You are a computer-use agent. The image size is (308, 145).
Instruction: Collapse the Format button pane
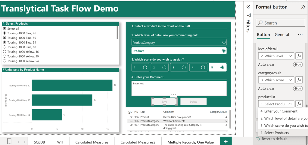[303, 7]
